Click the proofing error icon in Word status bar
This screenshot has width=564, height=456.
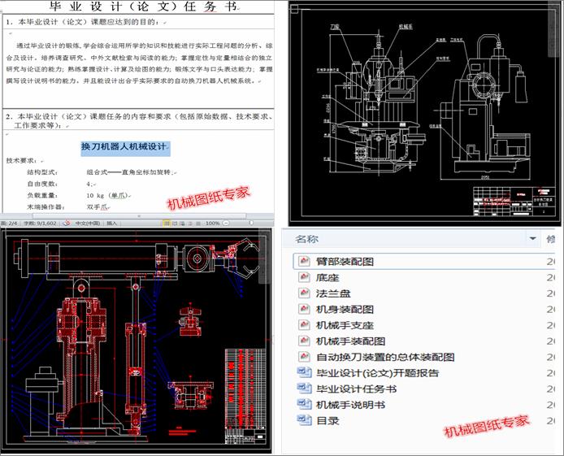click(67, 224)
